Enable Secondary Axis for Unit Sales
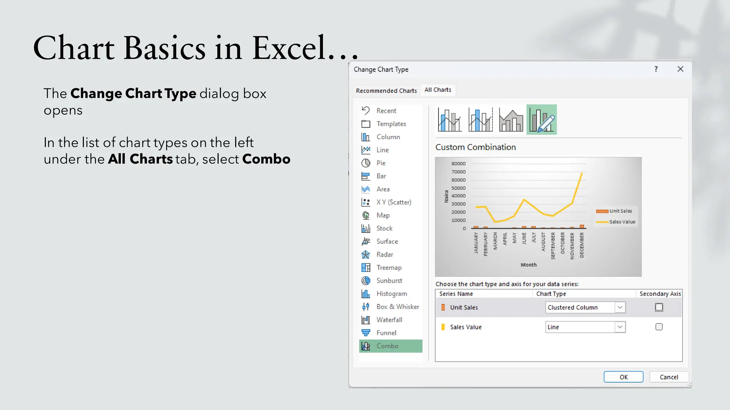730x410 pixels. pos(659,307)
